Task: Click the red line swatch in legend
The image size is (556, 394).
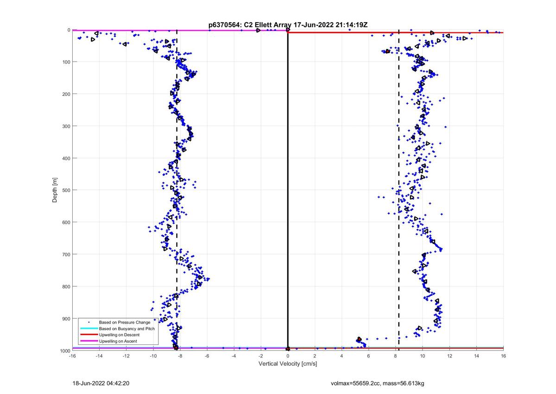Action: pos(88,335)
